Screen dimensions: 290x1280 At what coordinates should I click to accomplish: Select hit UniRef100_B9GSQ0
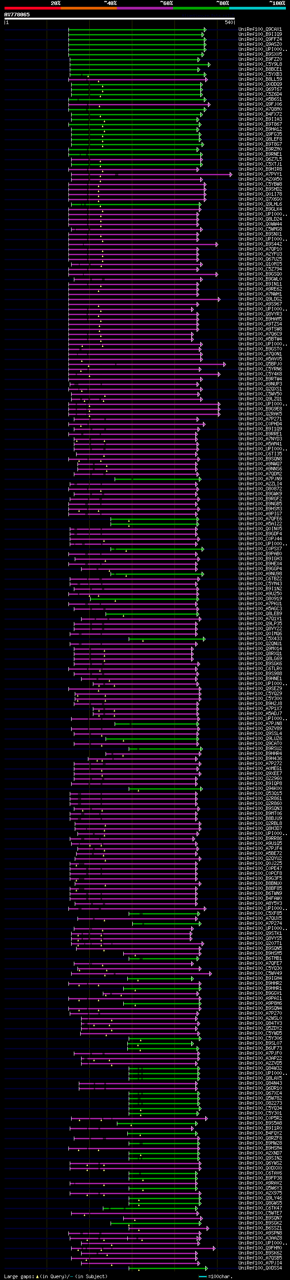click(x=260, y=274)
